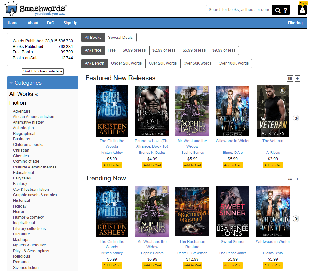Click the plus icon beside Trending Now
This screenshot has width=311, height=271.
(297, 179)
